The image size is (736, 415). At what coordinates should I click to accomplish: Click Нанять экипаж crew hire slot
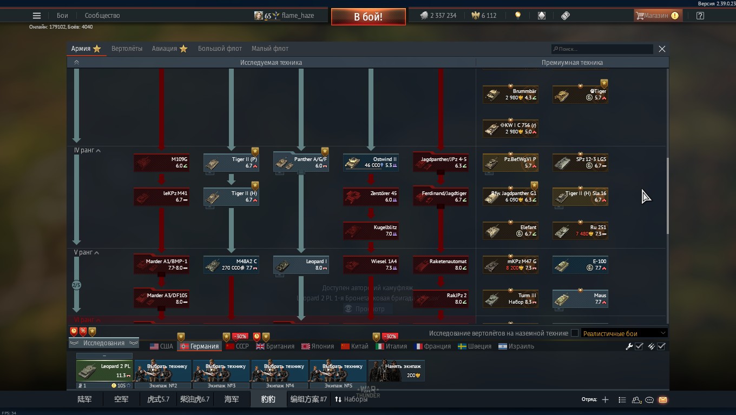click(397, 371)
